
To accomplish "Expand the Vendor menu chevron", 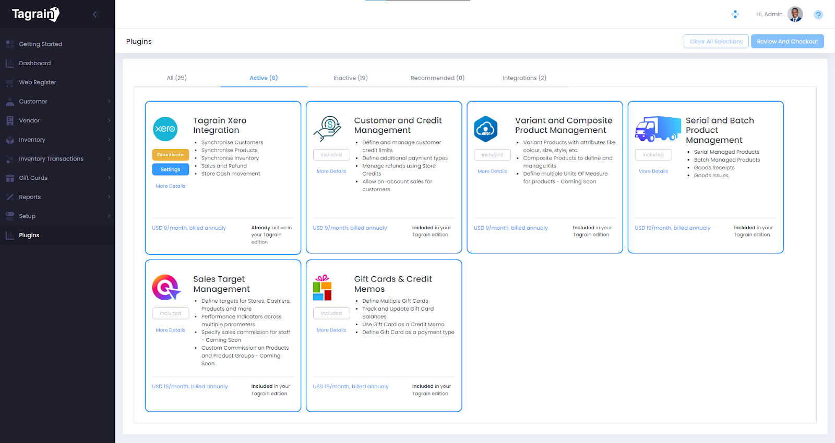I will point(109,120).
